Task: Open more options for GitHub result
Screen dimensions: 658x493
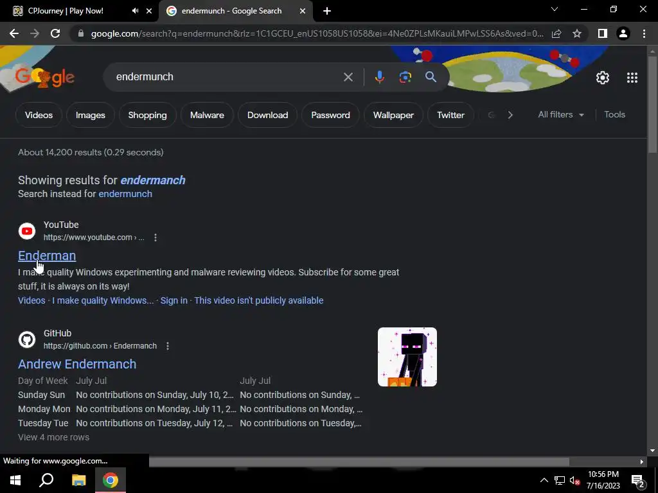Action: pos(168,346)
